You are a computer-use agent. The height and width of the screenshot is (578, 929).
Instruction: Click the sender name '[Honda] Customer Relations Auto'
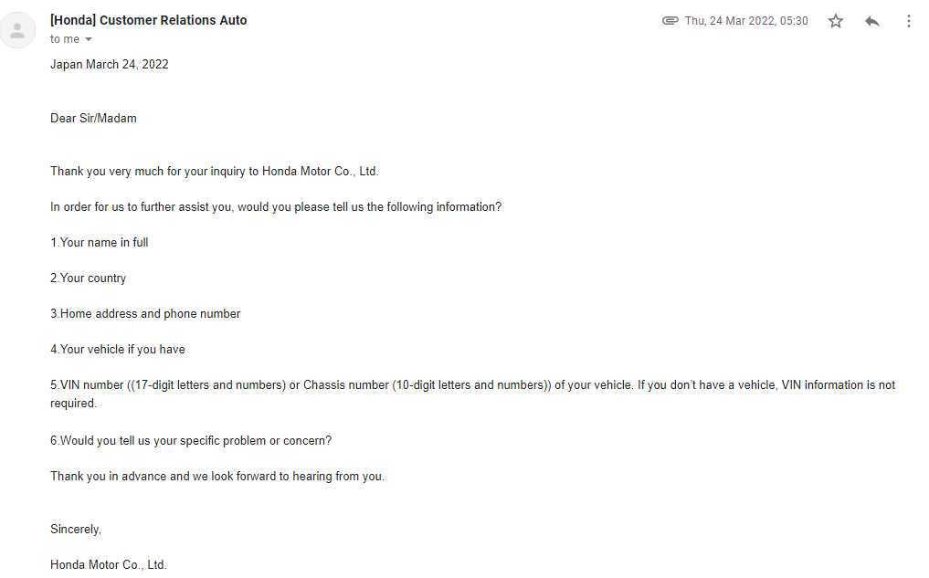(x=148, y=20)
